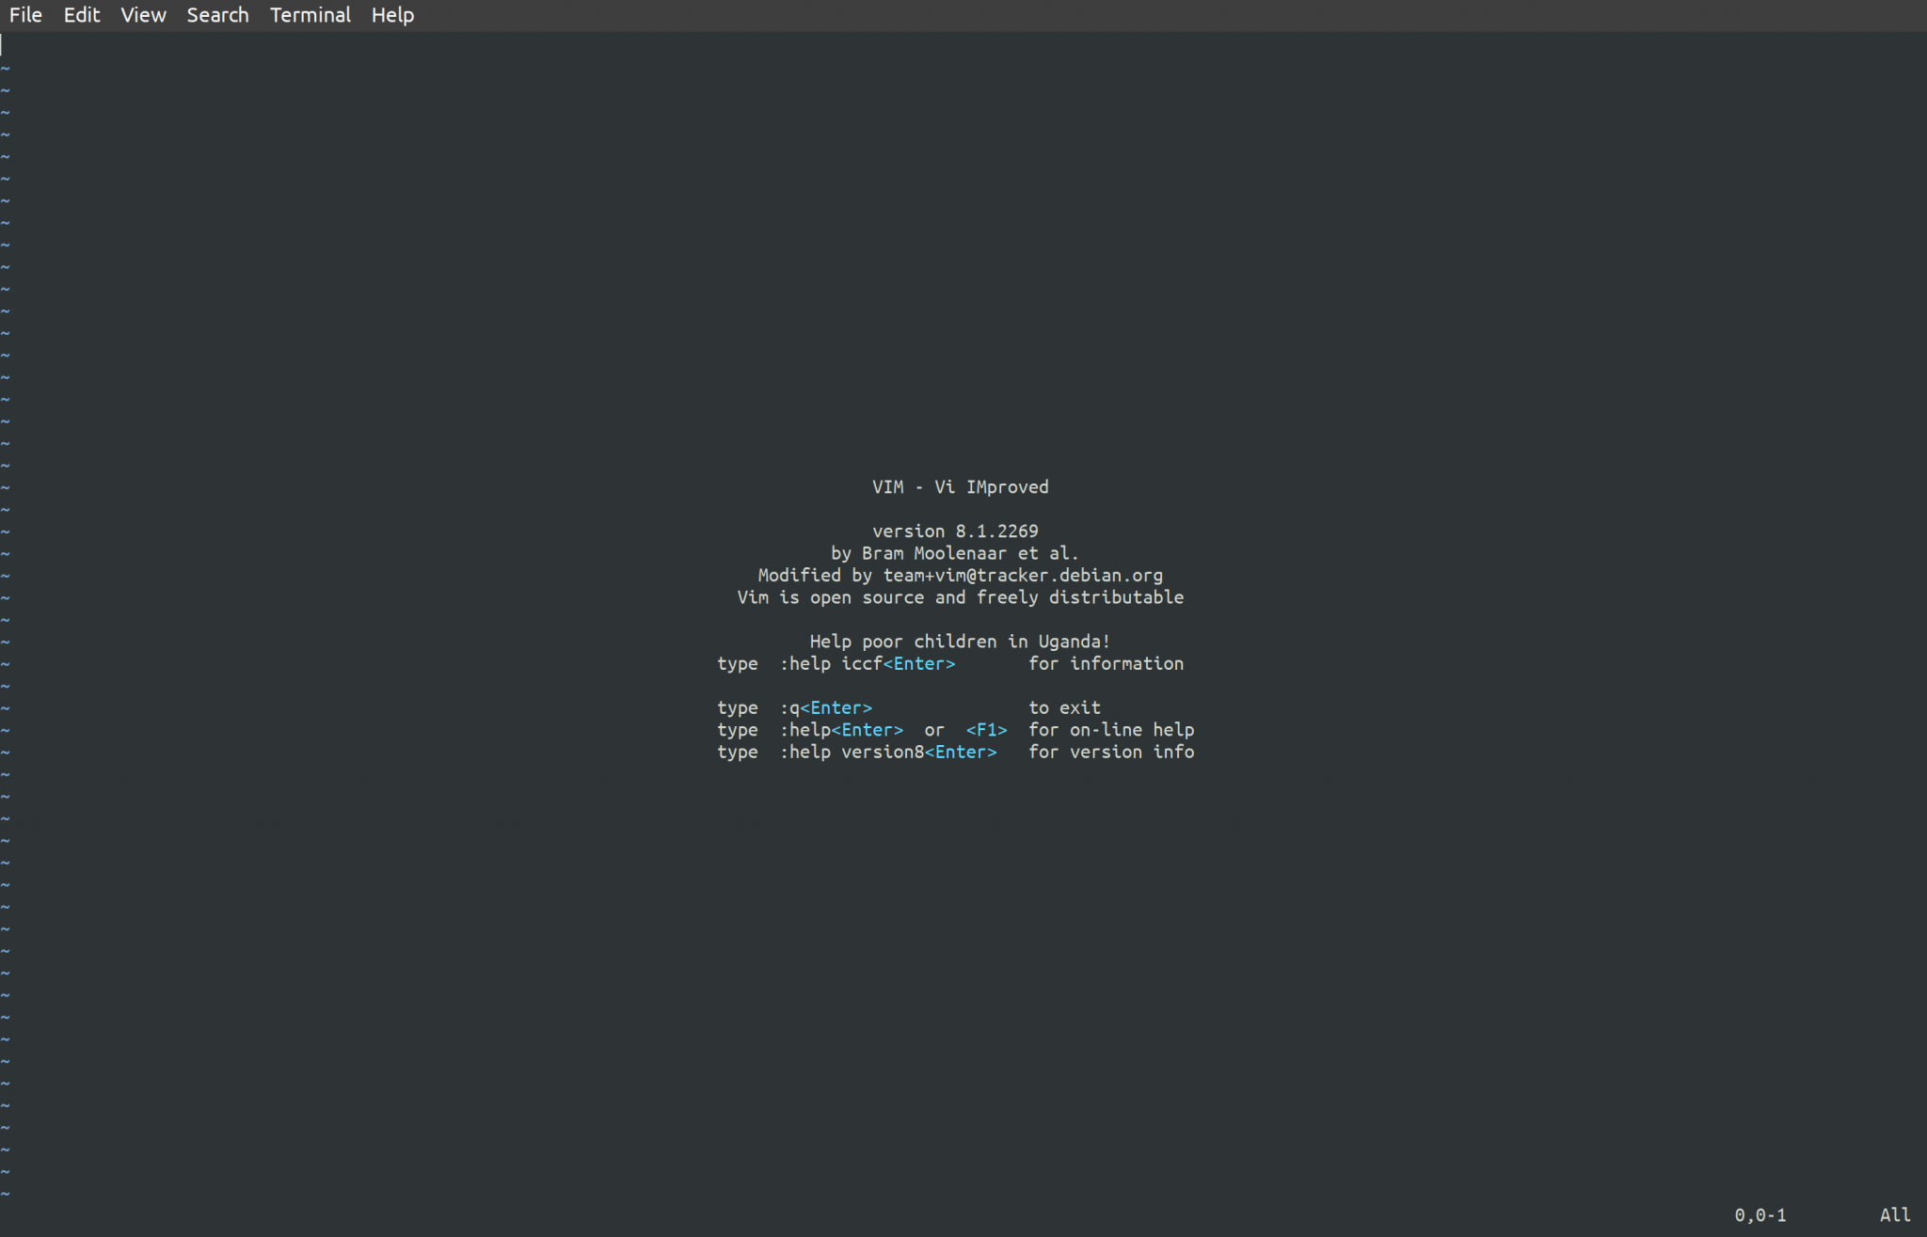
Task: Place cursor on the first tilde line
Action: (7, 69)
